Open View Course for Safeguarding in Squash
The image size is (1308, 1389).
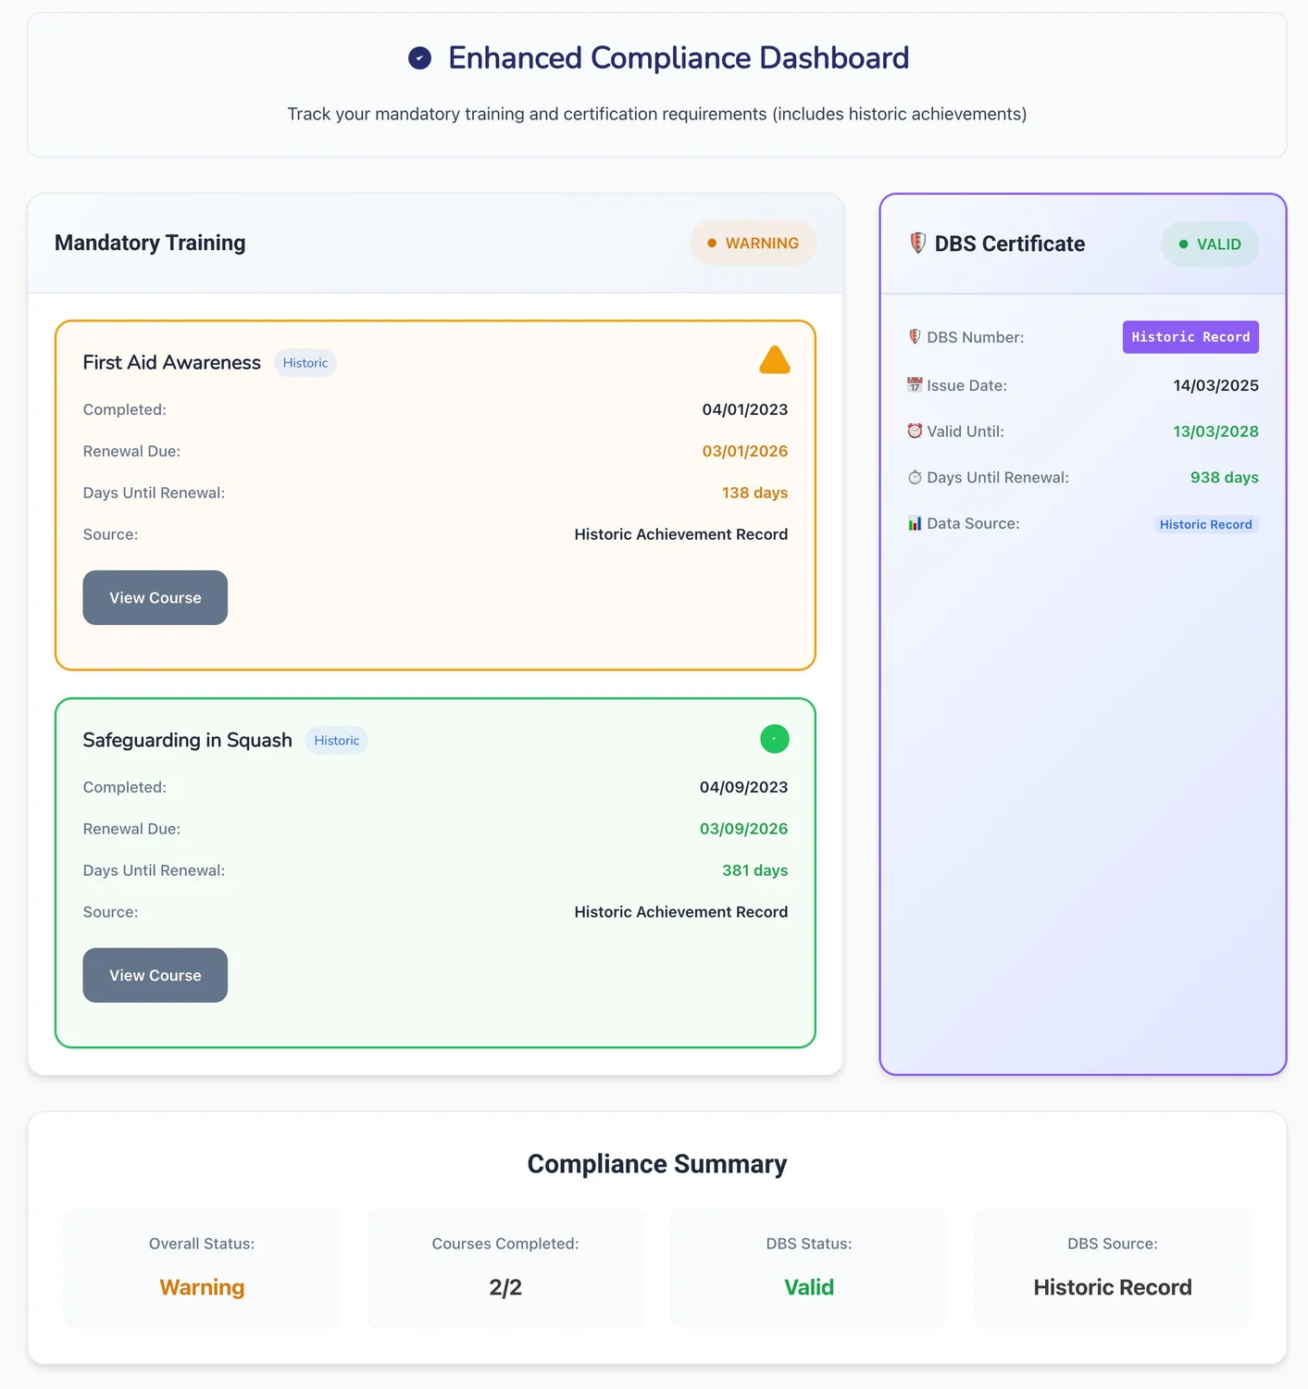tap(156, 975)
